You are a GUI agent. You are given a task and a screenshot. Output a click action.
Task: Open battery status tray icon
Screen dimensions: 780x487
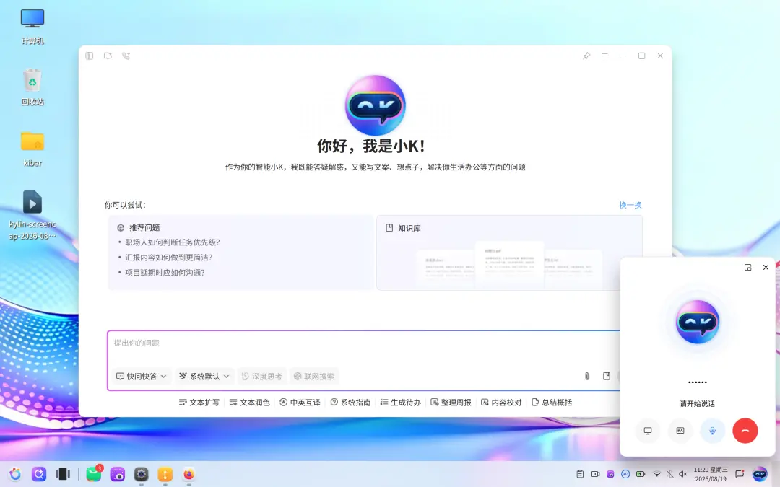tap(641, 474)
